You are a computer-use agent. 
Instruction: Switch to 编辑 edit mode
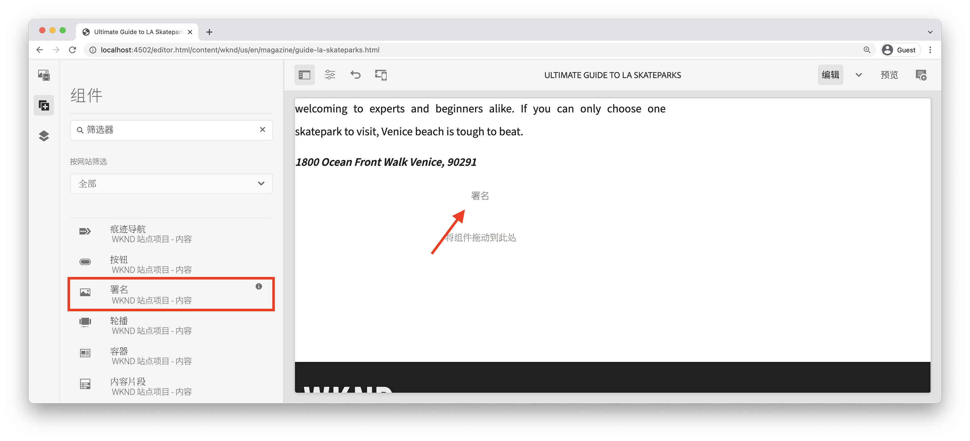[x=830, y=75]
